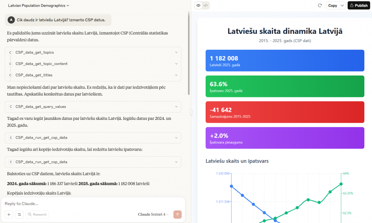
Task: Expand the CSP_data_get_query_values tool call
Action: pyautogui.click(x=93, y=107)
